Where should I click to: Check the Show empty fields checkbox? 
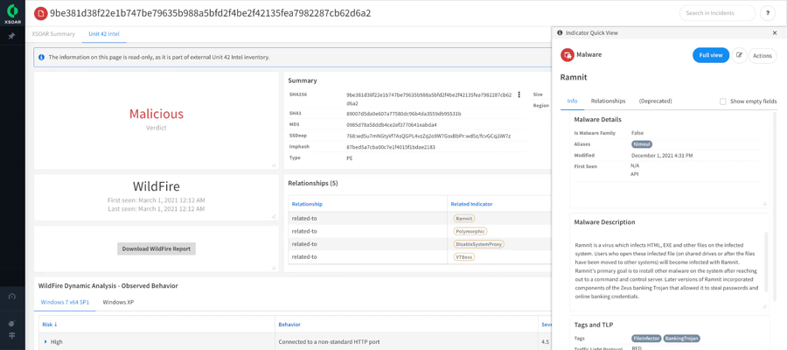[723, 101]
